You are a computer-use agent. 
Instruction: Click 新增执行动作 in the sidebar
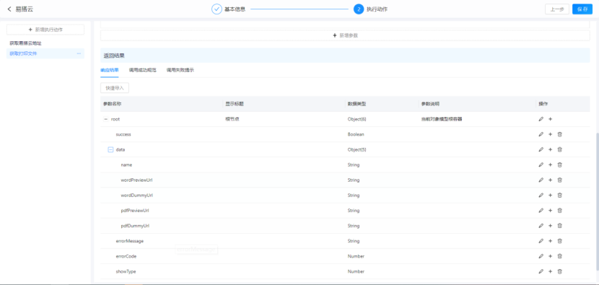click(45, 30)
